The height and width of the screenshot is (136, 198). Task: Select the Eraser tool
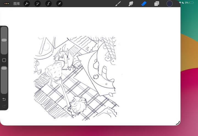pos(144,4)
